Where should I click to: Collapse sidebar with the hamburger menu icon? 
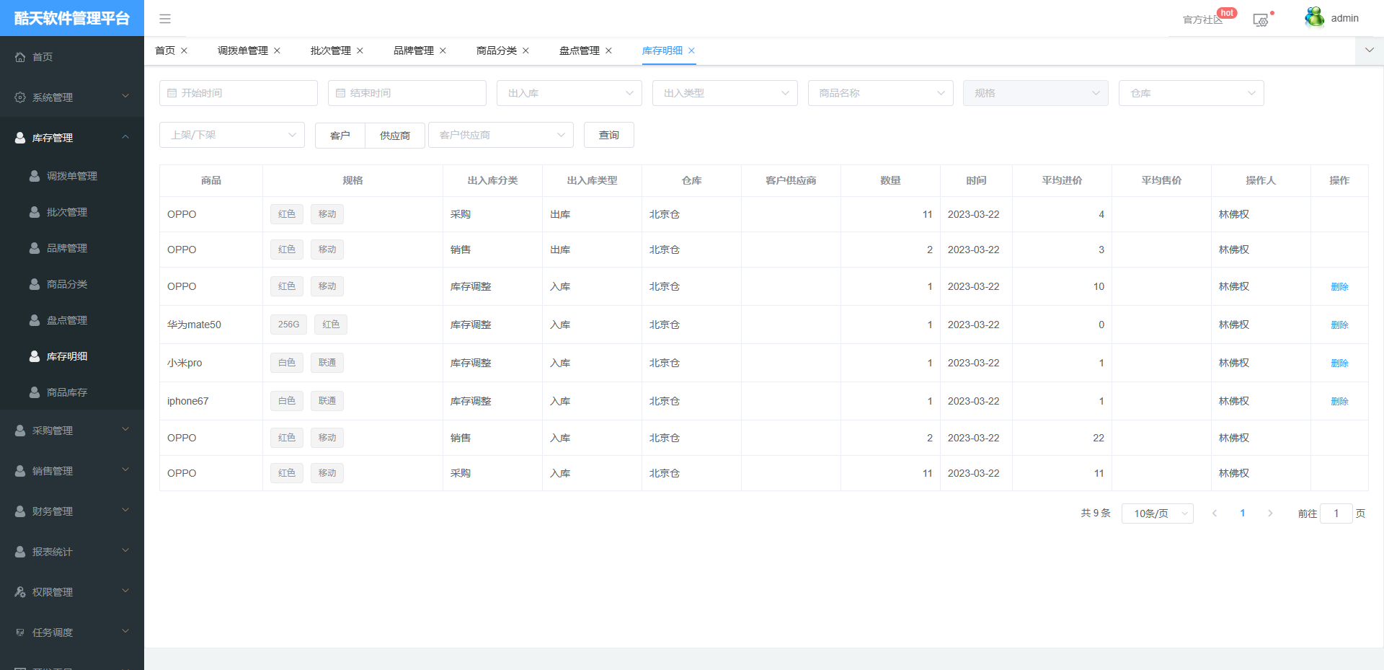pyautogui.click(x=165, y=19)
